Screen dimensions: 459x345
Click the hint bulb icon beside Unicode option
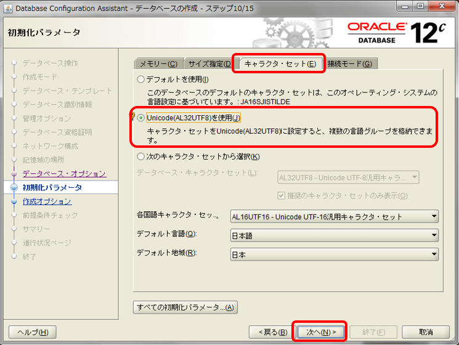pos(132,116)
